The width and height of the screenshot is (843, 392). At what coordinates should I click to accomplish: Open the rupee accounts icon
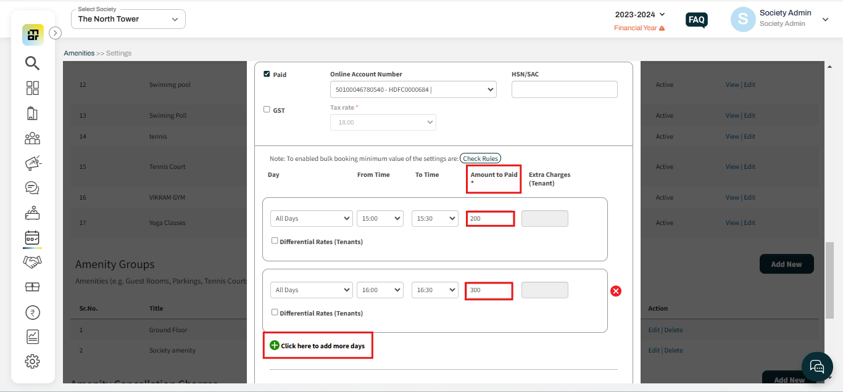[33, 312]
